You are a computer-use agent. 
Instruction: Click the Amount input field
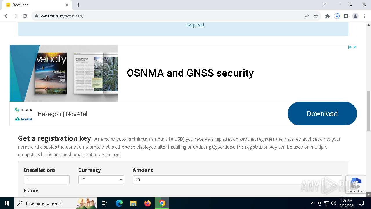(x=237, y=180)
